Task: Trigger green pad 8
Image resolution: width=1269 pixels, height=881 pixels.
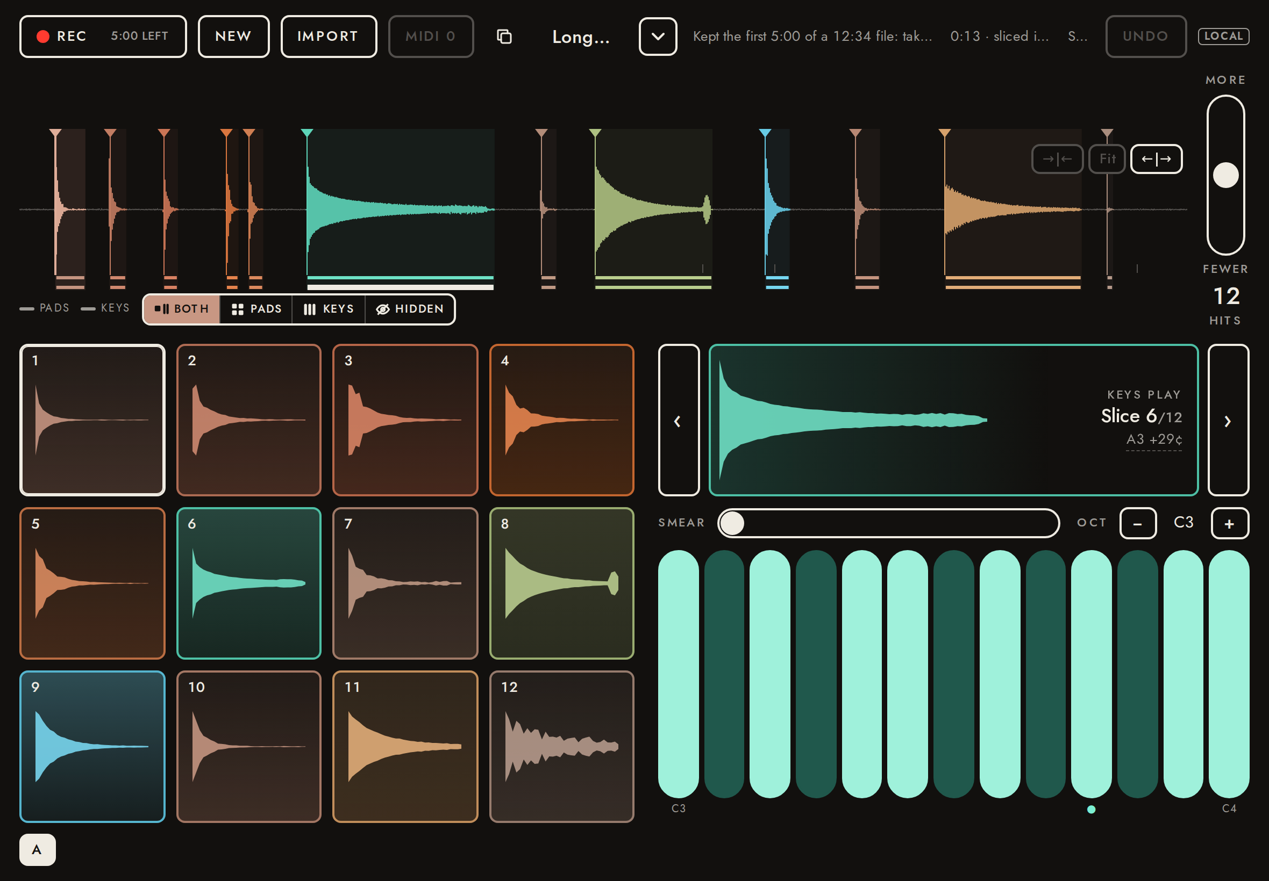Action: [561, 583]
